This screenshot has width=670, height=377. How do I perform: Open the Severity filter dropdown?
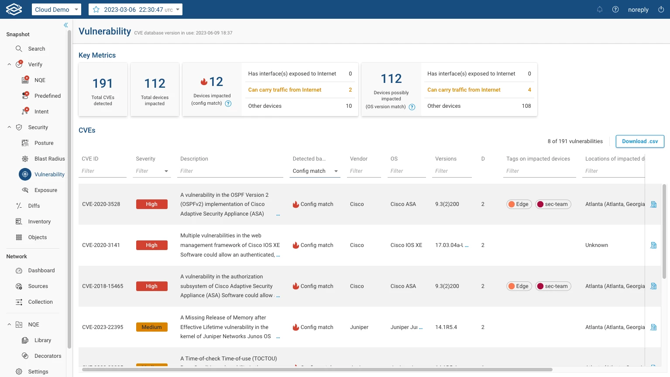[152, 171]
